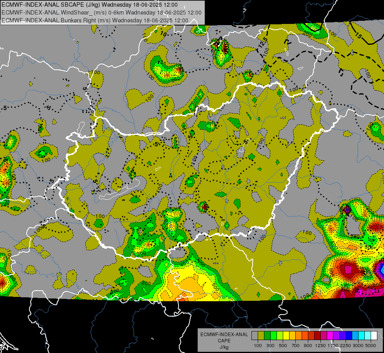384x353 pixels.
Task: Click the white swatch ending the CAPE legend
Action: click(x=374, y=335)
